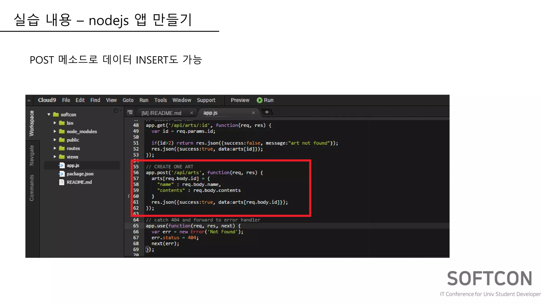This screenshot has height=304, width=541.
Task: Click the README.md file icon in tree
Action: [x=62, y=182]
